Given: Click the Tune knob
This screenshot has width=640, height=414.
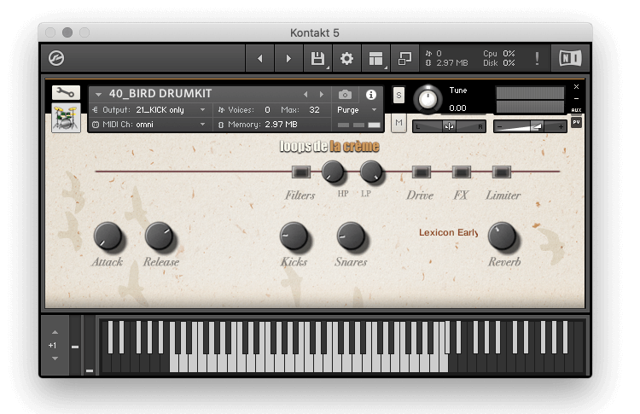Looking at the screenshot, I should pos(428,99).
